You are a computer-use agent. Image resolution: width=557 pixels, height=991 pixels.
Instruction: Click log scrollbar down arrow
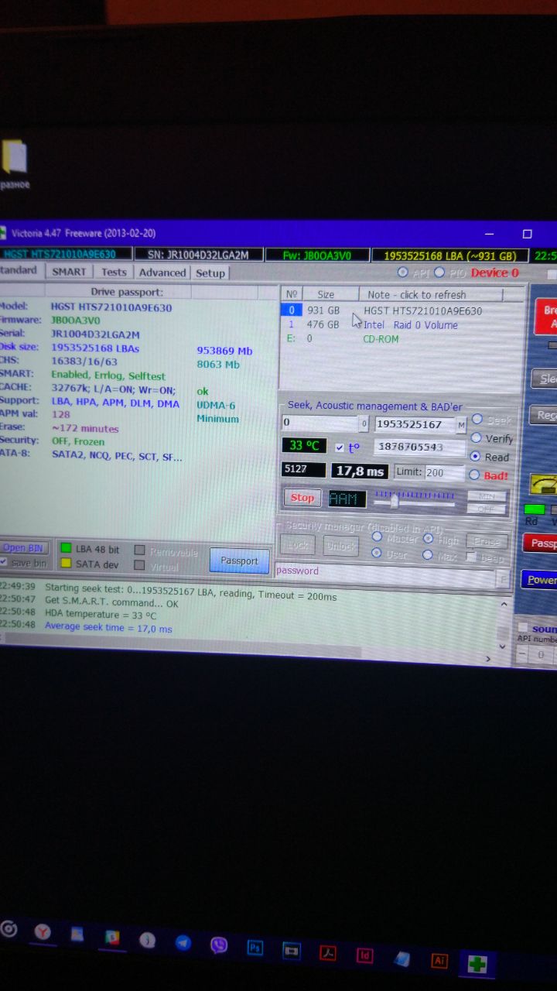click(504, 647)
